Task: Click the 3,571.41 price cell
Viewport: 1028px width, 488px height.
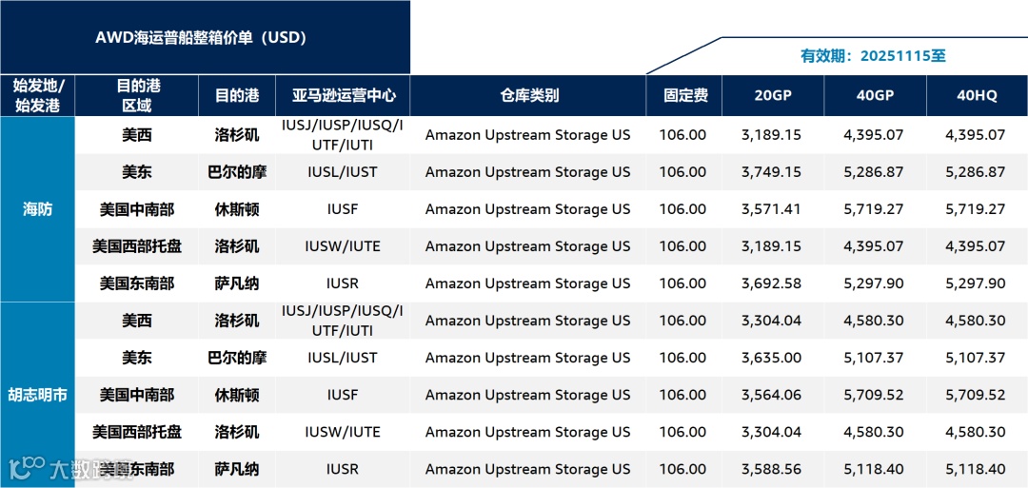Action: 771,209
